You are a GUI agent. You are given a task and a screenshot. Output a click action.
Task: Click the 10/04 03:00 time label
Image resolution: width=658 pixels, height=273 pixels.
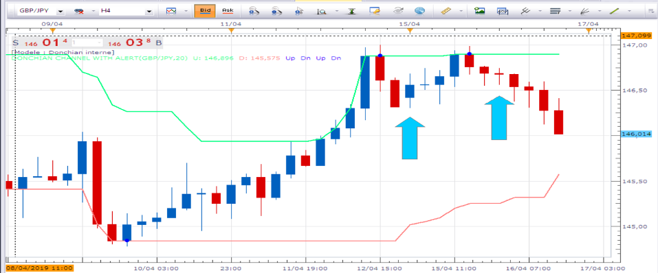155,268
